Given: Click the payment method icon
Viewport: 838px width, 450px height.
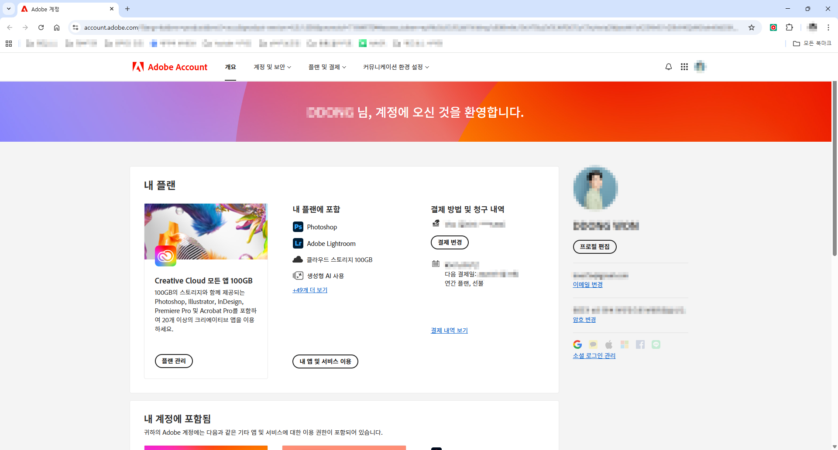Looking at the screenshot, I should pos(436,223).
